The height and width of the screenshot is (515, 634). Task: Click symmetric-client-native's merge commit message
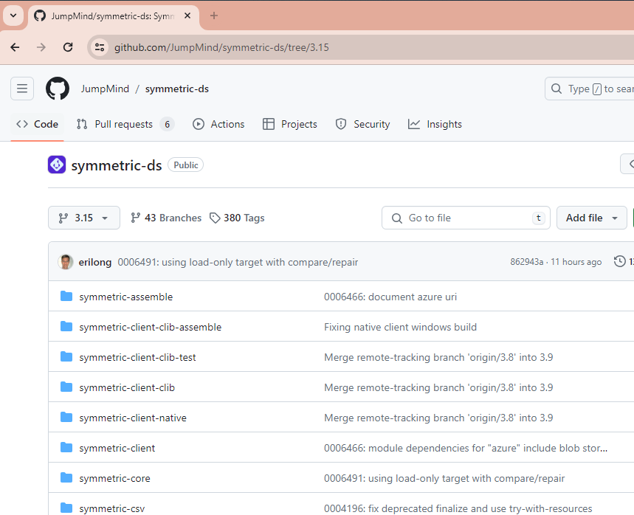click(x=438, y=418)
